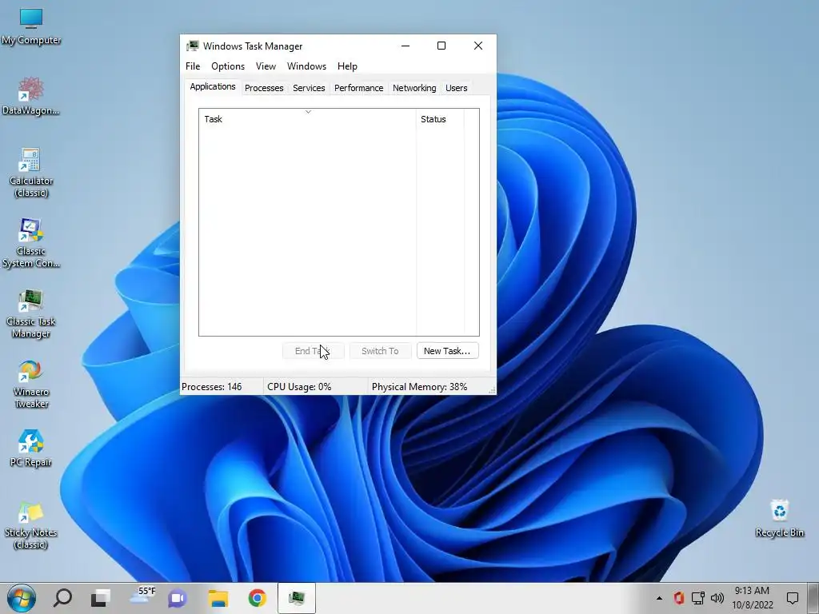Open the Help menu
The width and height of the screenshot is (819, 614).
347,66
